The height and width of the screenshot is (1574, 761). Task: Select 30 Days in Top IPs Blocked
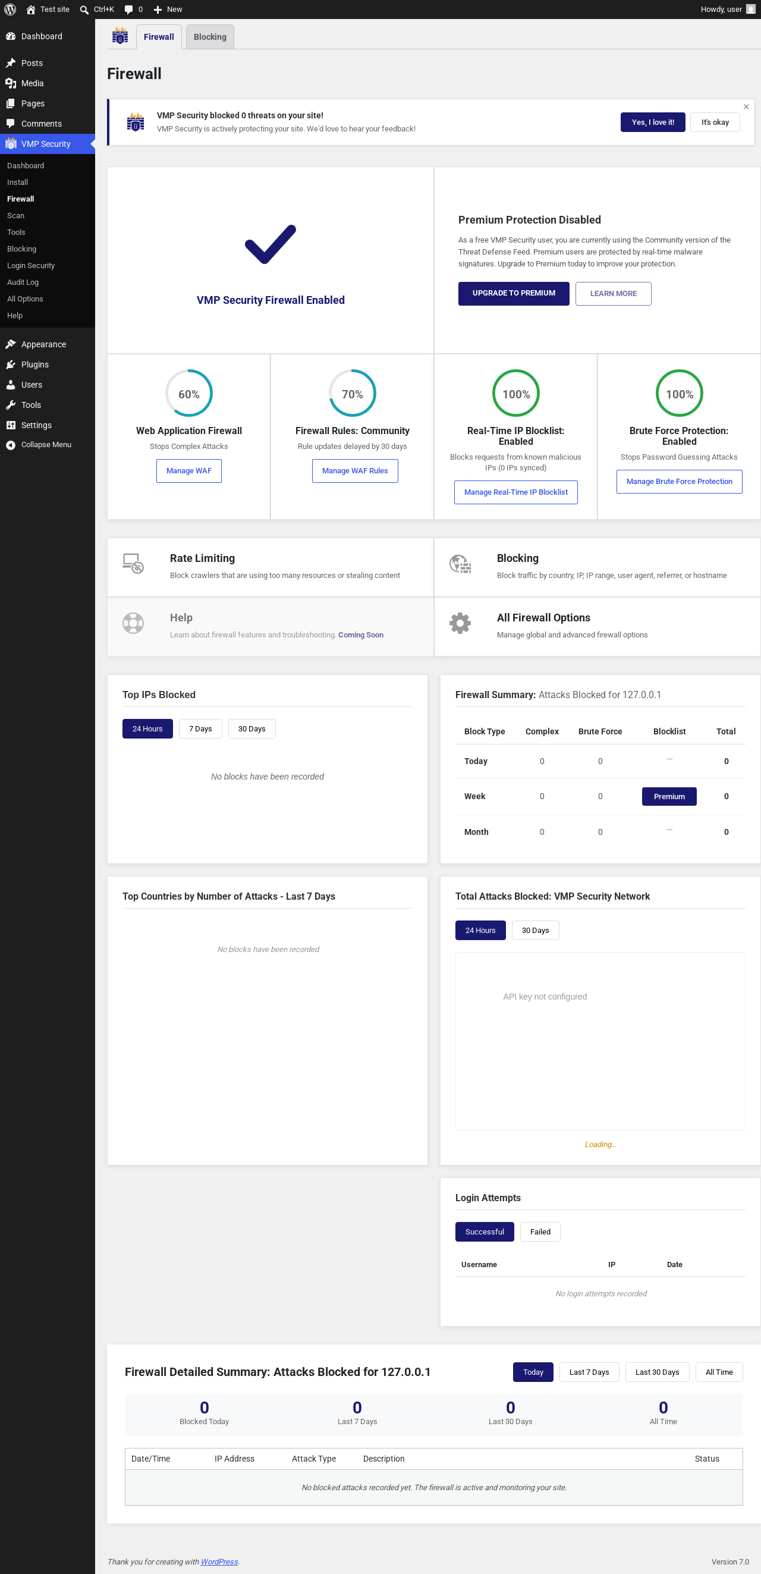(251, 728)
